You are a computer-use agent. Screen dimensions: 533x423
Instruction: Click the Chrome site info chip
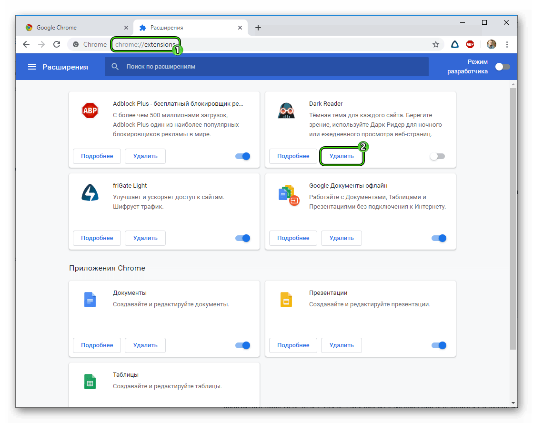coord(90,44)
